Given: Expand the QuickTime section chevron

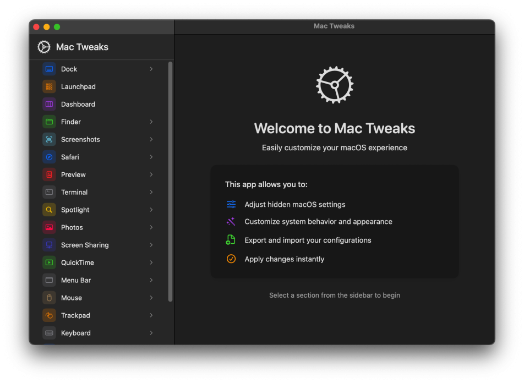Looking at the screenshot, I should coord(151,262).
